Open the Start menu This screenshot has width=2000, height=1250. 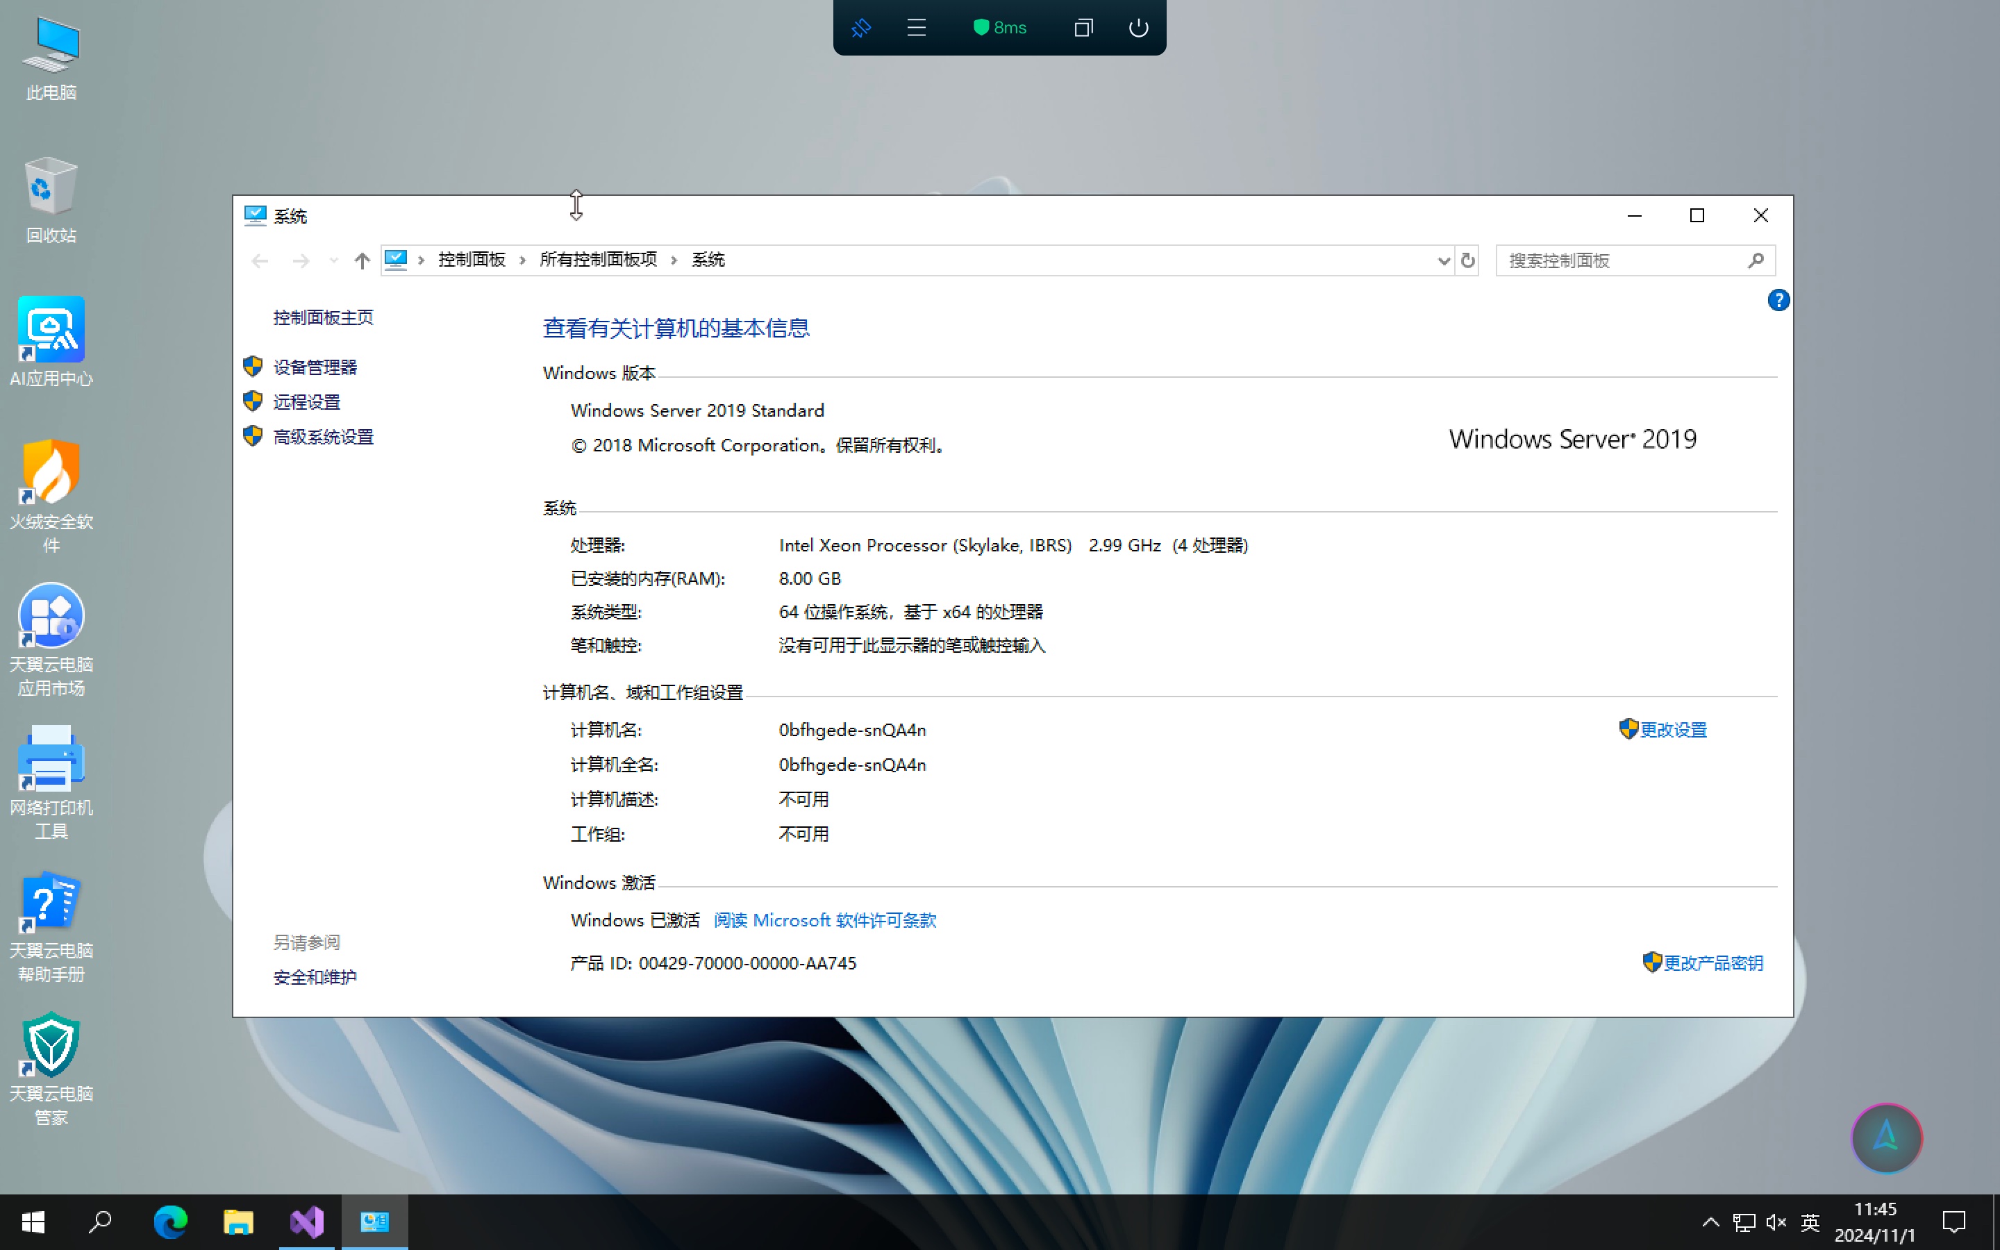(x=33, y=1222)
